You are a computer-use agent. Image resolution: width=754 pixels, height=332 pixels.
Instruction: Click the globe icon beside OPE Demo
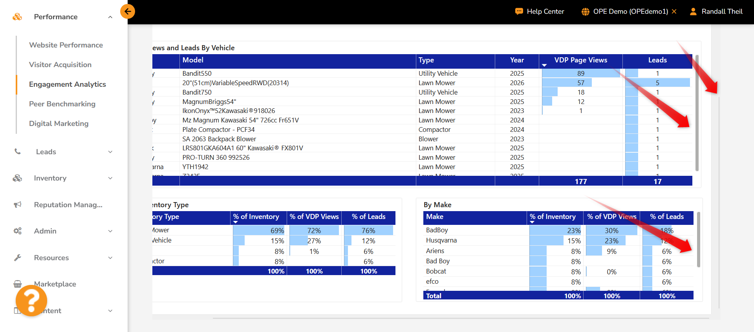point(585,11)
